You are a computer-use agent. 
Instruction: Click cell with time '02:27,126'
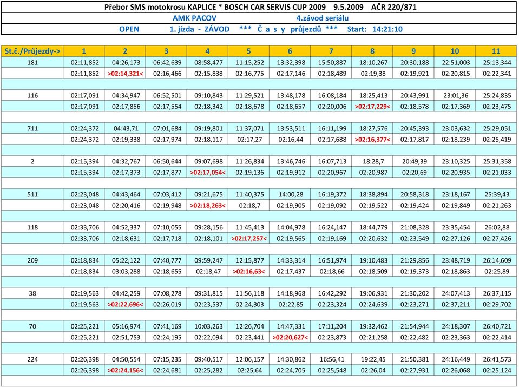point(455,238)
